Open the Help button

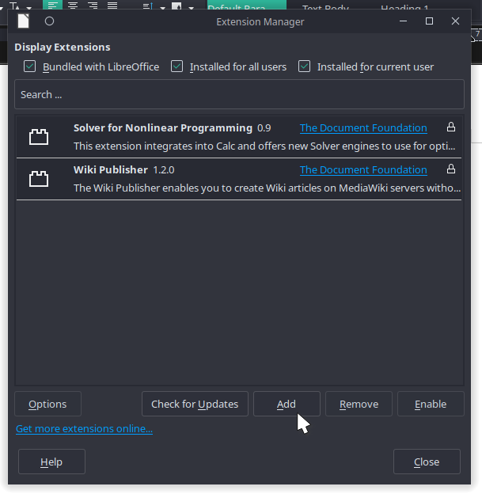click(51, 462)
